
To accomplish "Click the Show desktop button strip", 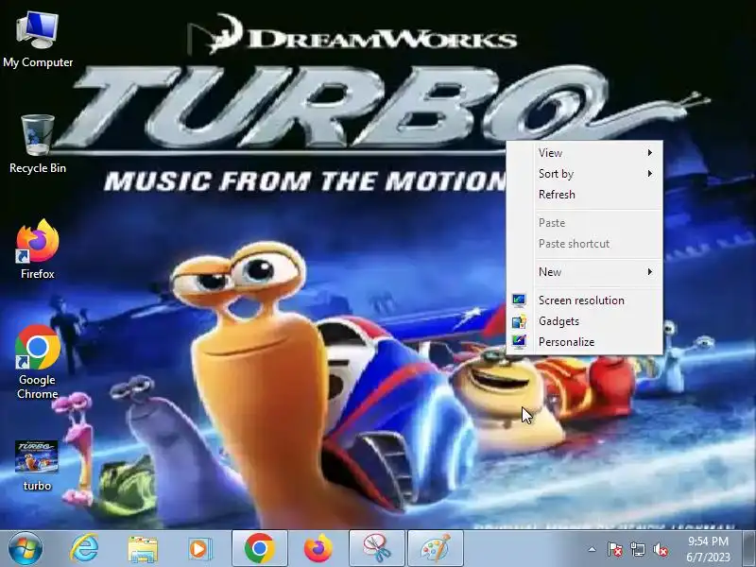I will click(x=748, y=549).
